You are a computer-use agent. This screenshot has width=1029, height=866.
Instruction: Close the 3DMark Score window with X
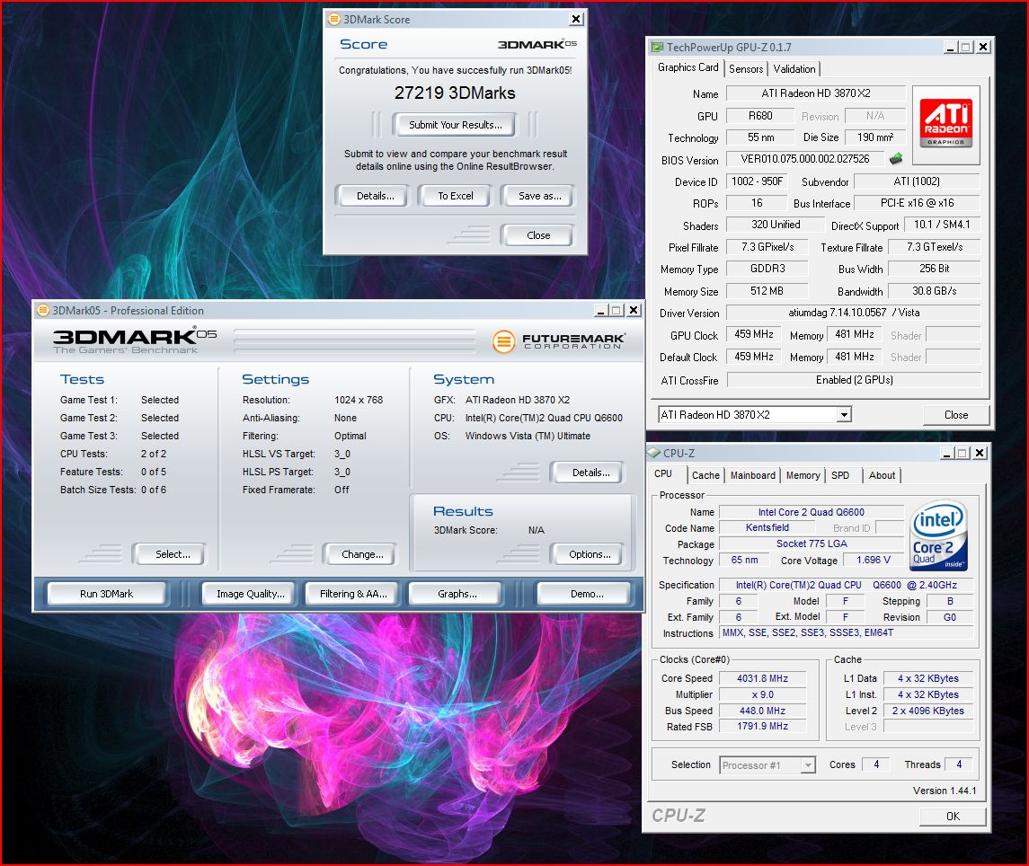click(x=575, y=19)
